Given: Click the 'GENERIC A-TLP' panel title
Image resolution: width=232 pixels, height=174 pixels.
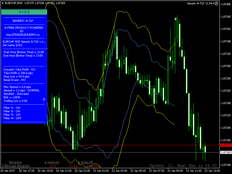Looking at the screenshot, I should pyautogui.click(x=23, y=21).
